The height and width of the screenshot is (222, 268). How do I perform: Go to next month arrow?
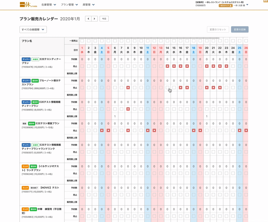pyautogui.click(x=94, y=19)
